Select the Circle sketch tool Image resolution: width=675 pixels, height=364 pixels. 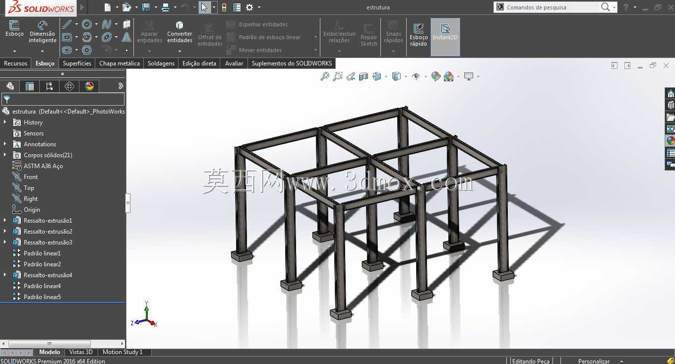click(87, 24)
